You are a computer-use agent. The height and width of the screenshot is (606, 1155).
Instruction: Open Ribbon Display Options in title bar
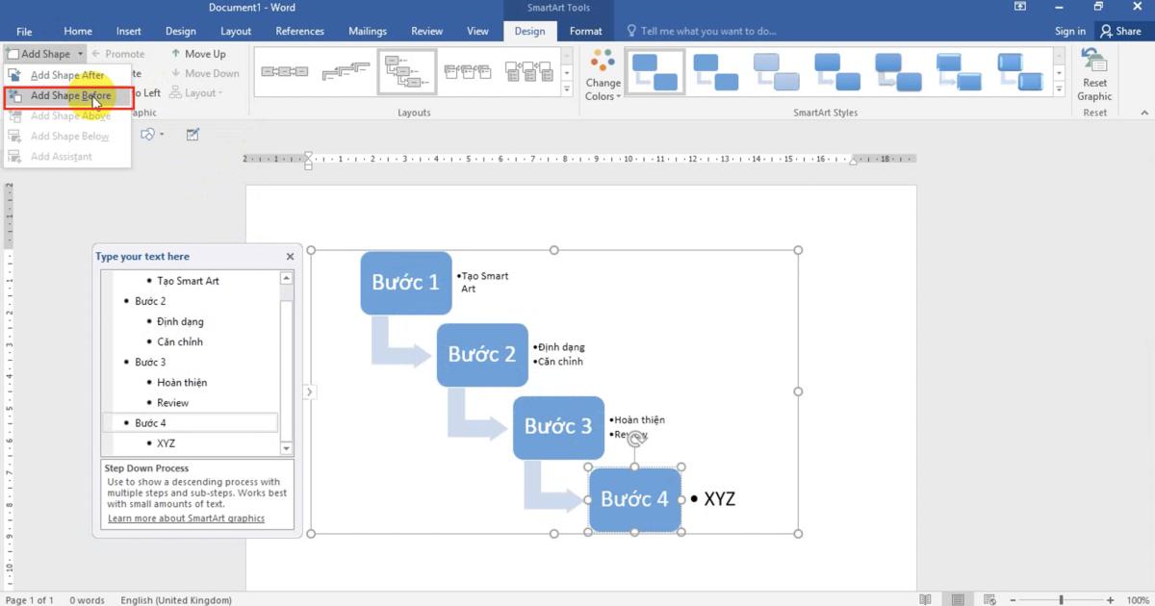(1020, 7)
